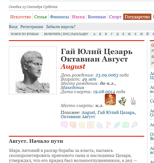Click the orange RSS feed icon
Screen dimensions: 154x163
tap(90, 125)
